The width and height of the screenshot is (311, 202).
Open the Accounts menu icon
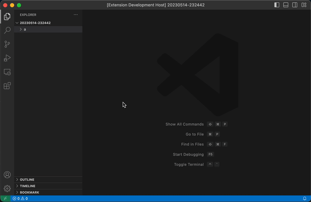coord(7,175)
